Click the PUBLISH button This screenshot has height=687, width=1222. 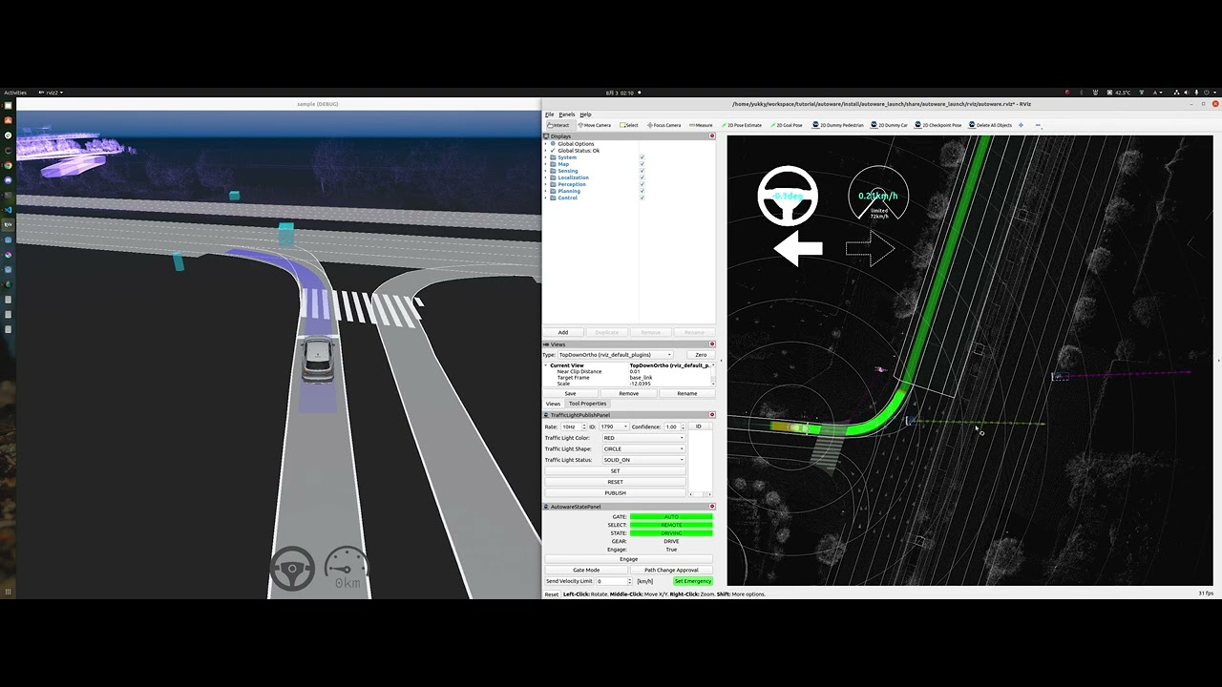tap(615, 492)
